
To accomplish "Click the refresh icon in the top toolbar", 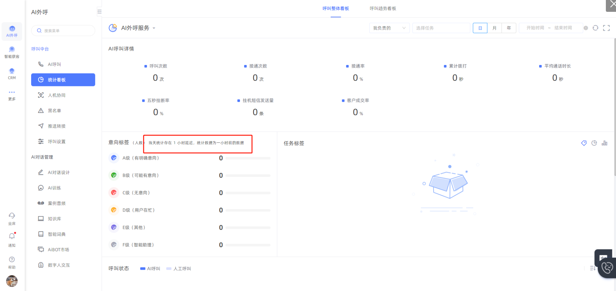I will 595,28.
